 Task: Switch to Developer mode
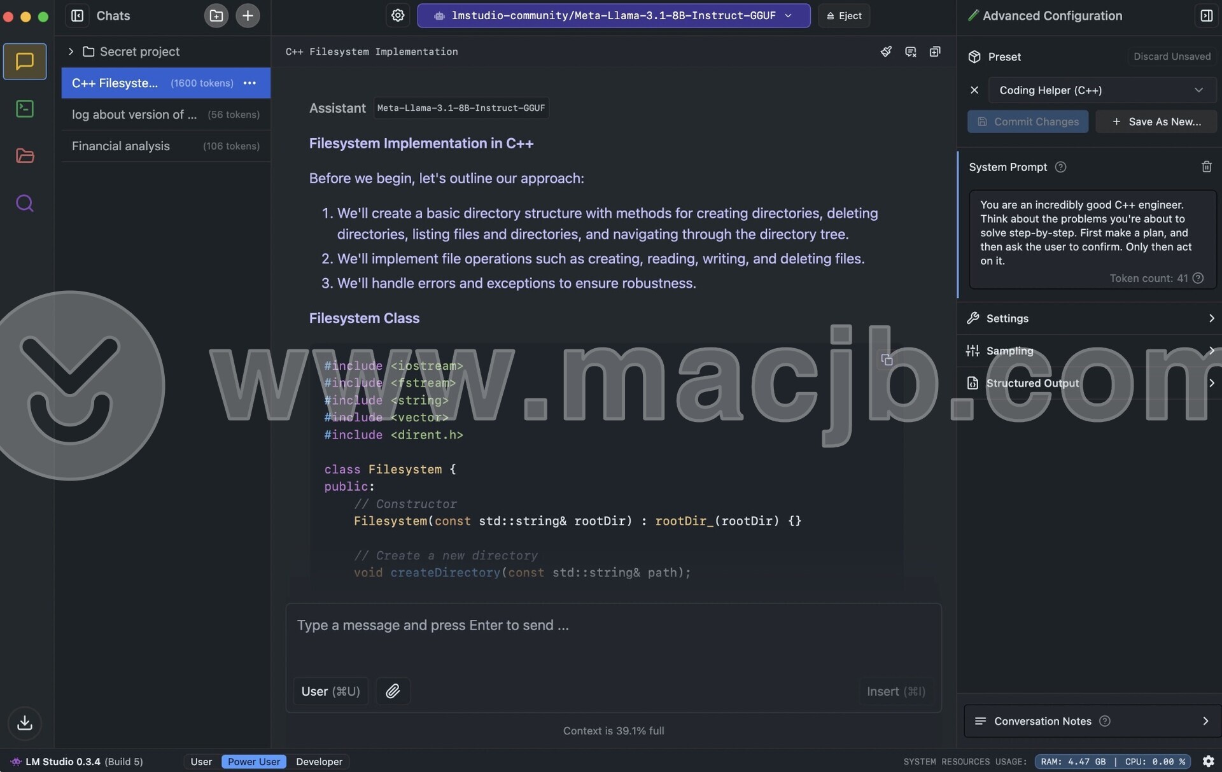(x=319, y=762)
